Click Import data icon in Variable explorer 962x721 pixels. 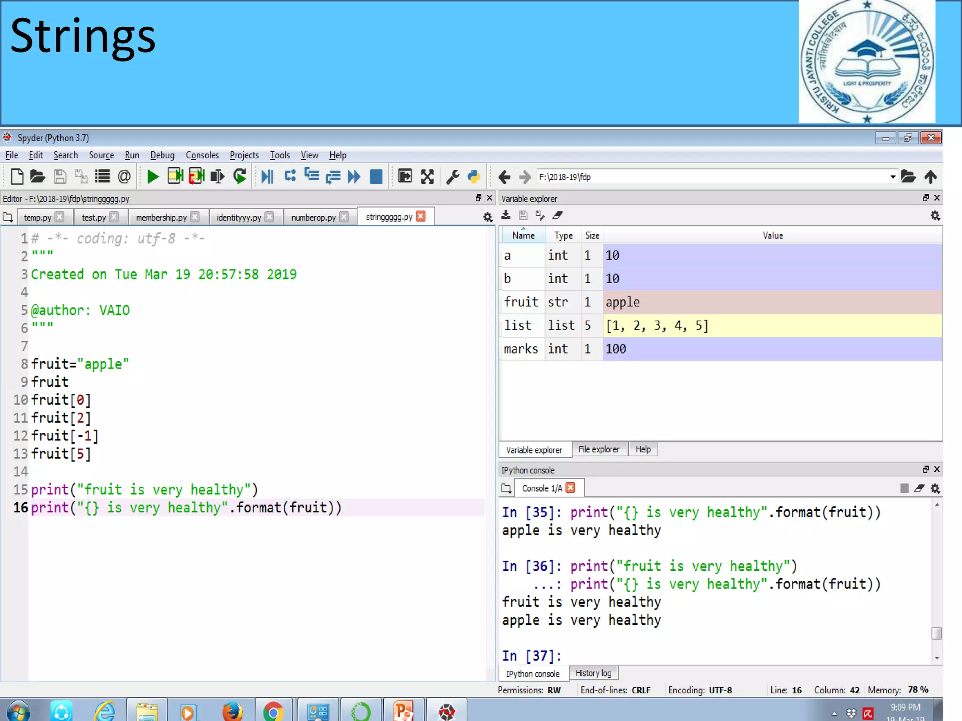point(506,215)
